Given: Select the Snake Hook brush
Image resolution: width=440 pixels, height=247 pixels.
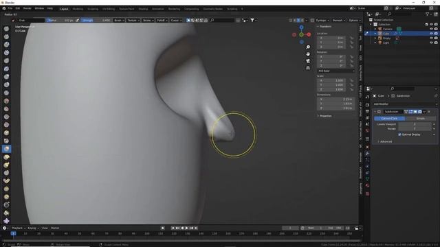Looking at the screenshot, I should (x=6, y=165).
